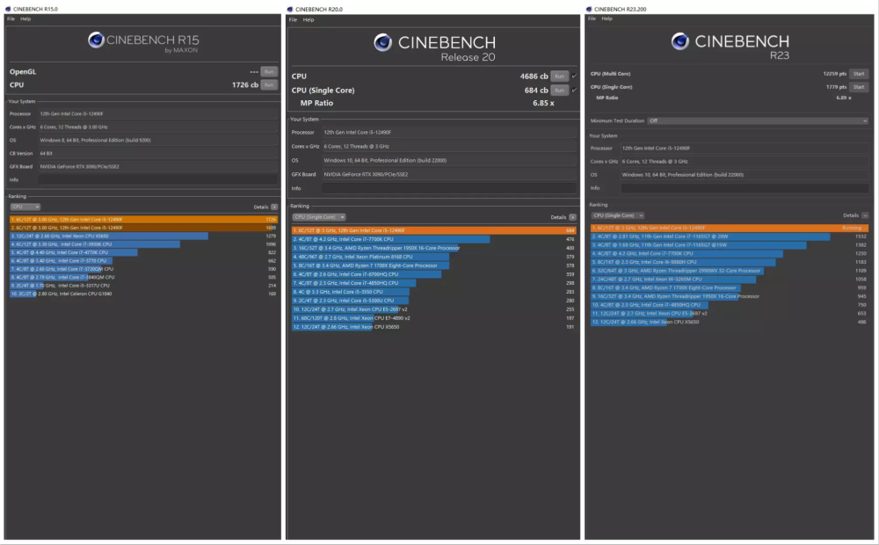Viewport: 879px width, 545px height.
Task: Click the Info text field in R20
Action: [447, 188]
